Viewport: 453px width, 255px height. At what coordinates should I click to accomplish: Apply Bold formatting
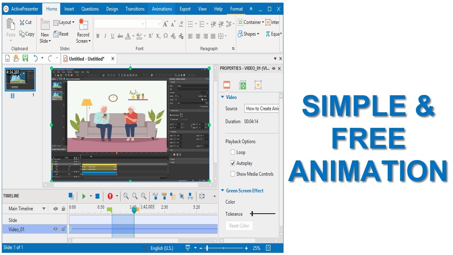98,36
